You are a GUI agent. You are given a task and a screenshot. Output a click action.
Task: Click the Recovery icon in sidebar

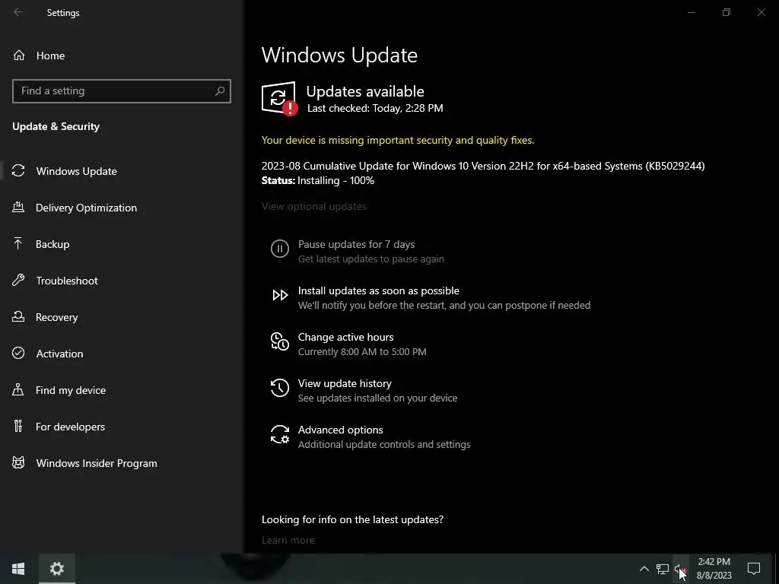(x=18, y=316)
